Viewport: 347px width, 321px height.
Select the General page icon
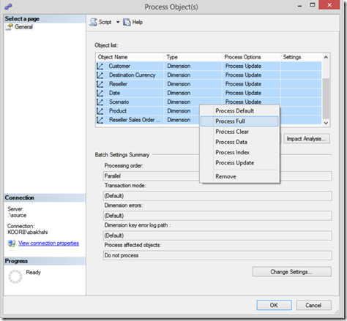pyautogui.click(x=9, y=27)
